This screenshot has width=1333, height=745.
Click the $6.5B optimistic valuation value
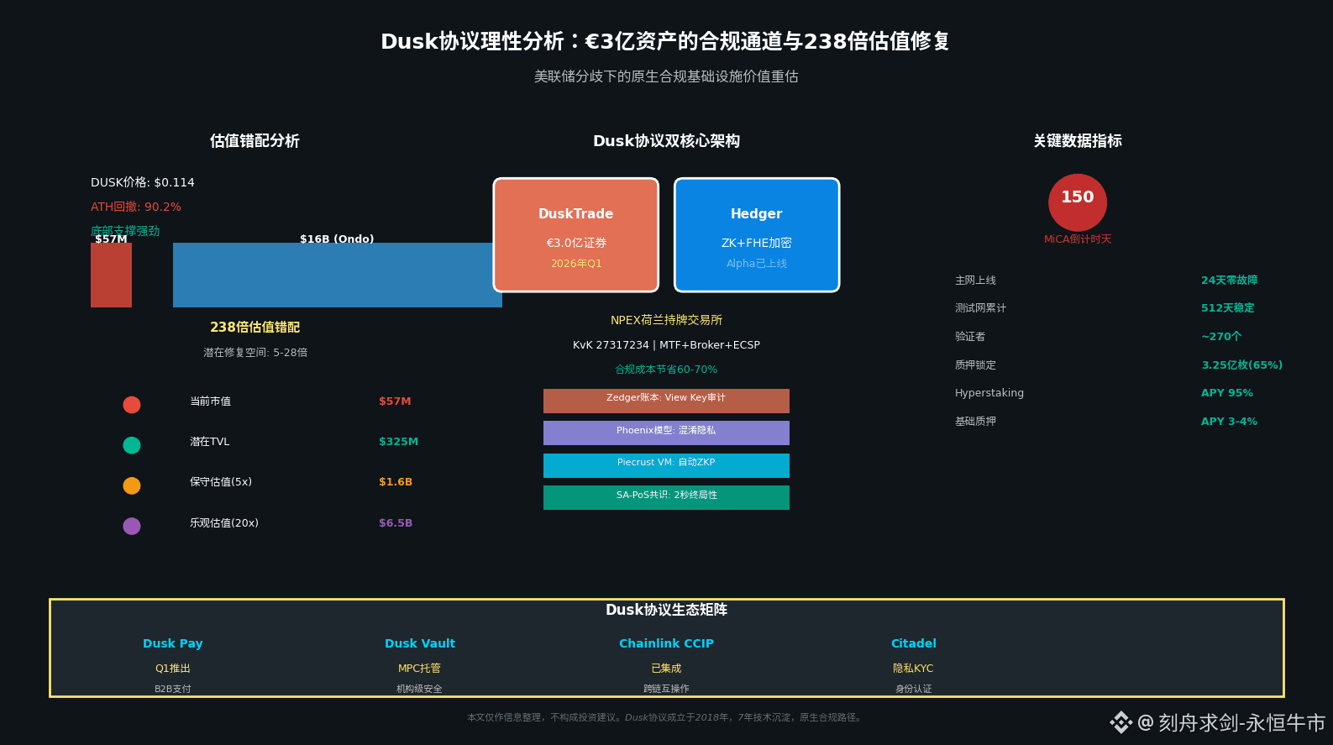point(396,523)
